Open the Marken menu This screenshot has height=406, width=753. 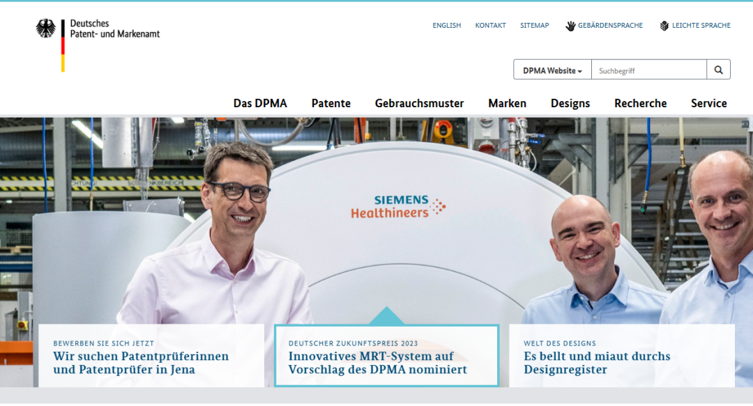(x=507, y=103)
